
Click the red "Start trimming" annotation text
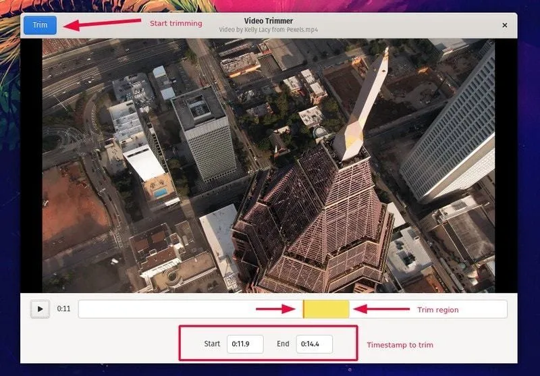[x=175, y=24]
